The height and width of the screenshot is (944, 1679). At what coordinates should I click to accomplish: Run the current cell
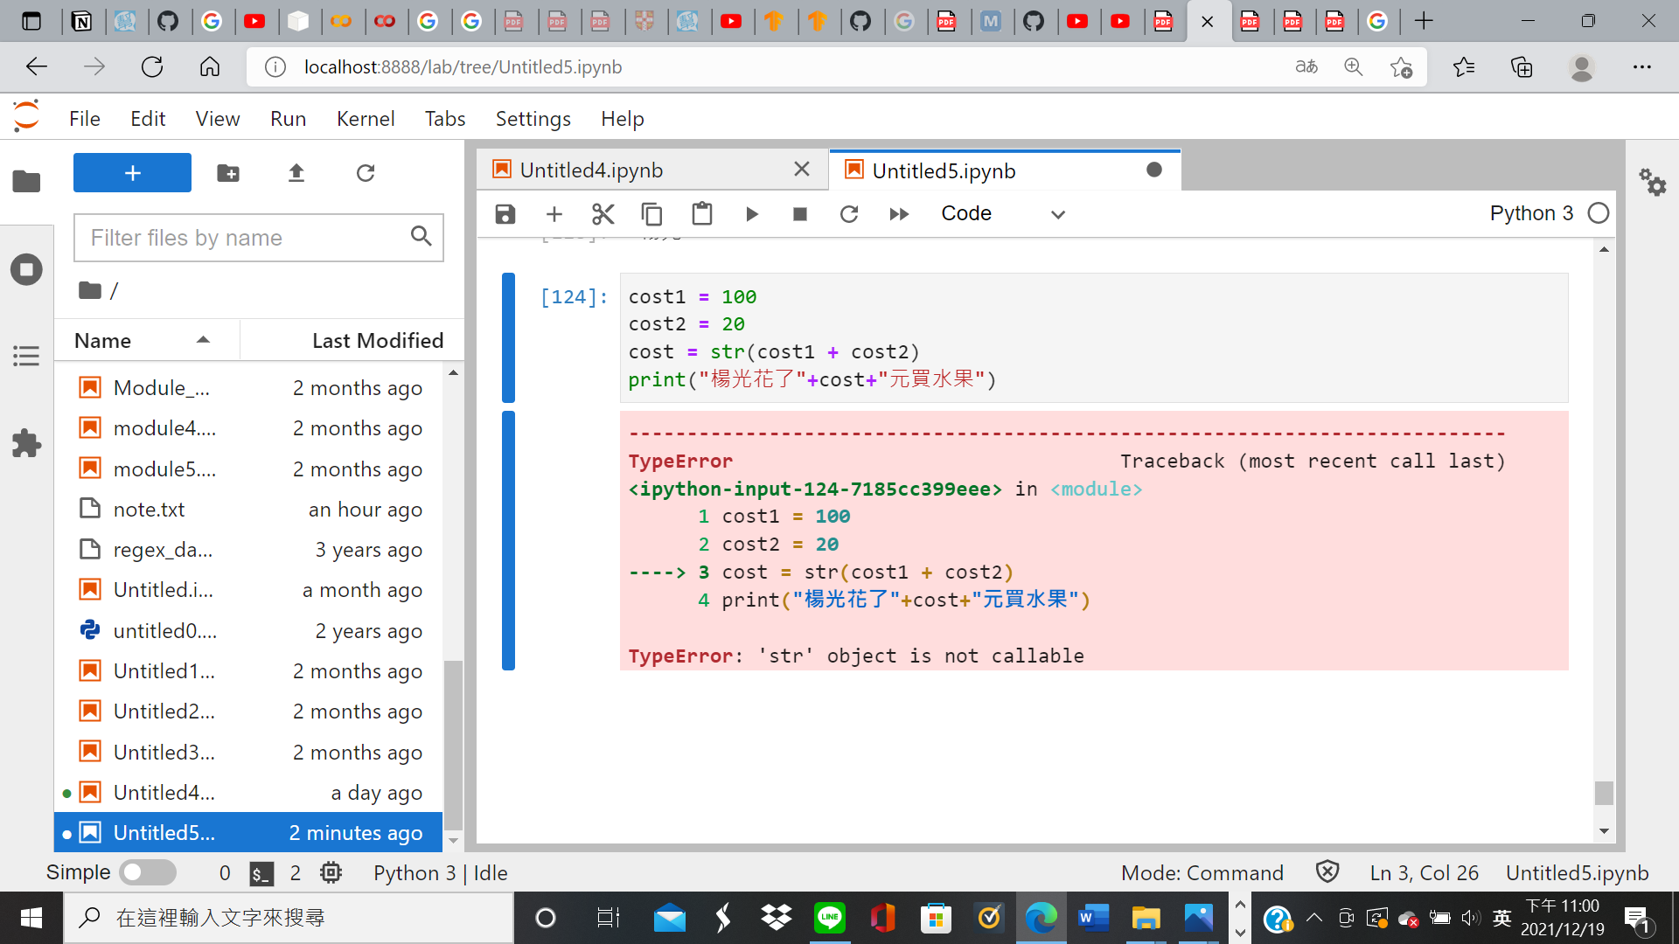752,213
